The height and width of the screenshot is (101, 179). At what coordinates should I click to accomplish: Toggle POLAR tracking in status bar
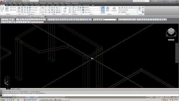coord(32,97)
